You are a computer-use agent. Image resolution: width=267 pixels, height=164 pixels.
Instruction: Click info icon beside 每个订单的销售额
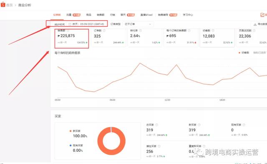tap(189, 31)
